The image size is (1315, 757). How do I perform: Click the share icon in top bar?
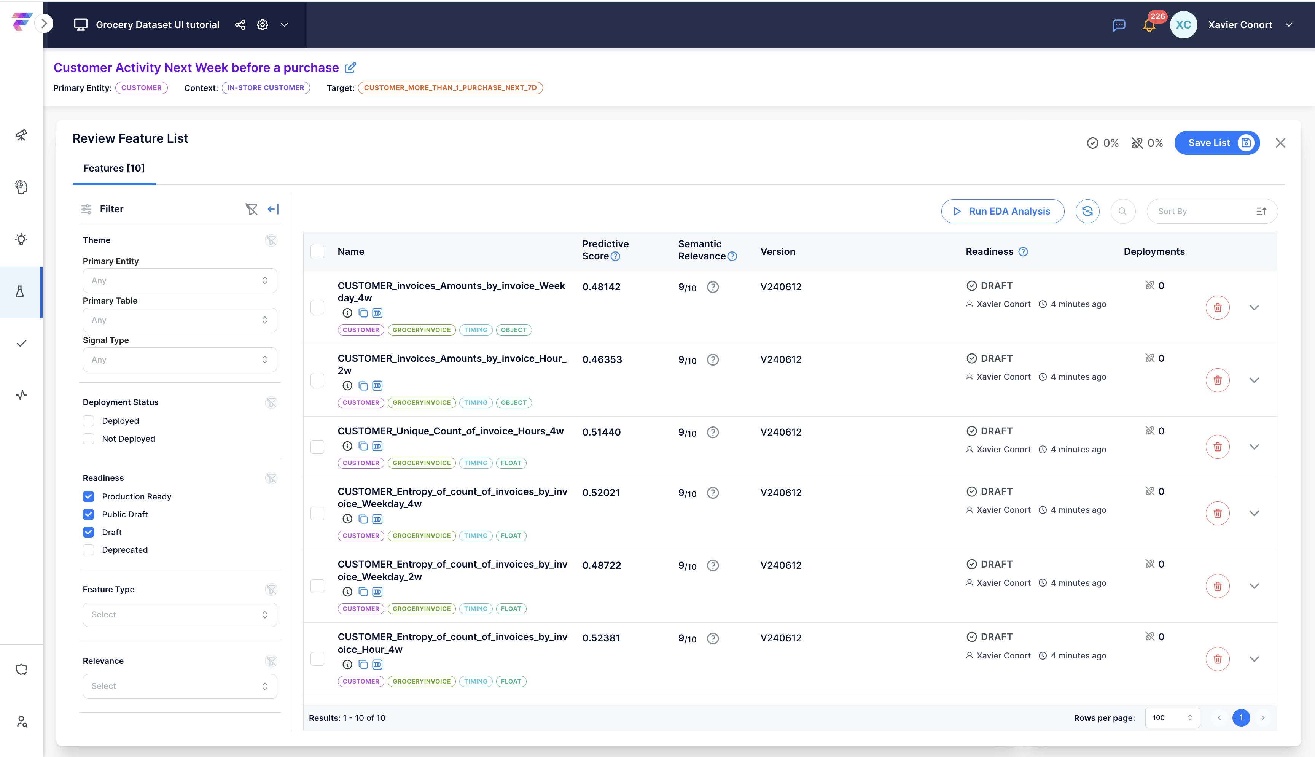pyautogui.click(x=240, y=25)
